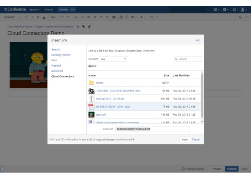Click the giphy.gif thumbnail image

(x=91, y=115)
